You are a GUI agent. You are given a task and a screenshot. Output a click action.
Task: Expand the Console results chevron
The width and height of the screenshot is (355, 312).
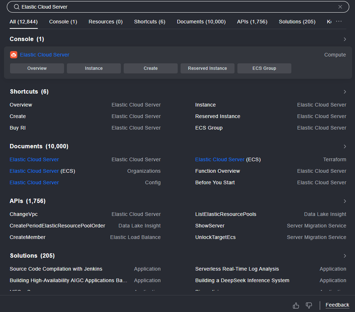click(x=345, y=39)
